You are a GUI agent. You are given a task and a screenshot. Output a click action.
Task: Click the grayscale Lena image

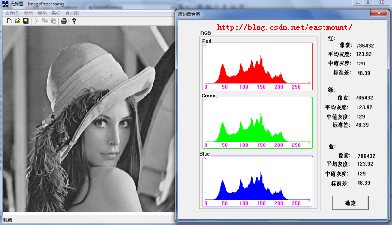[89, 119]
